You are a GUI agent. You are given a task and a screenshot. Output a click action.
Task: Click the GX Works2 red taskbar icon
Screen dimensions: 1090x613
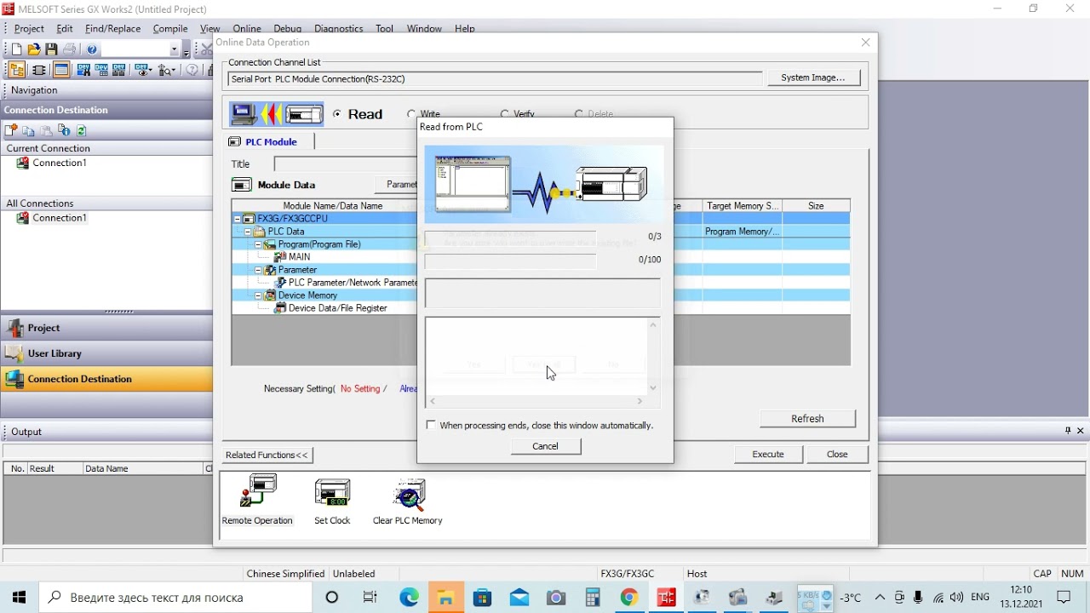point(666,598)
